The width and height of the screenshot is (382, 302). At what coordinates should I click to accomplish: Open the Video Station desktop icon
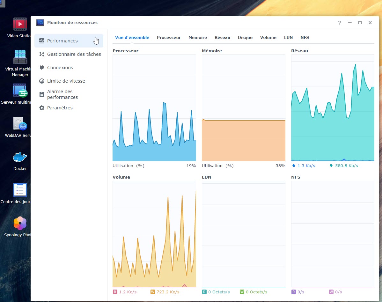point(20,25)
